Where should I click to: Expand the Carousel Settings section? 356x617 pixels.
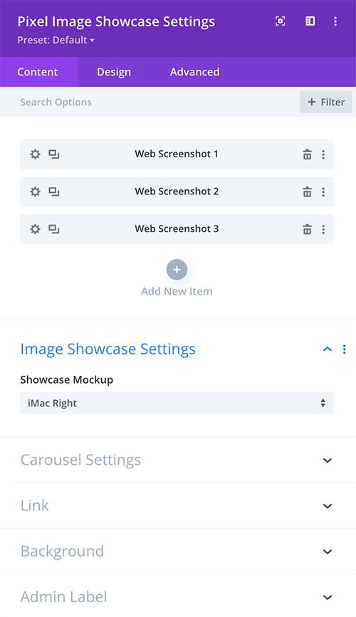click(177, 460)
